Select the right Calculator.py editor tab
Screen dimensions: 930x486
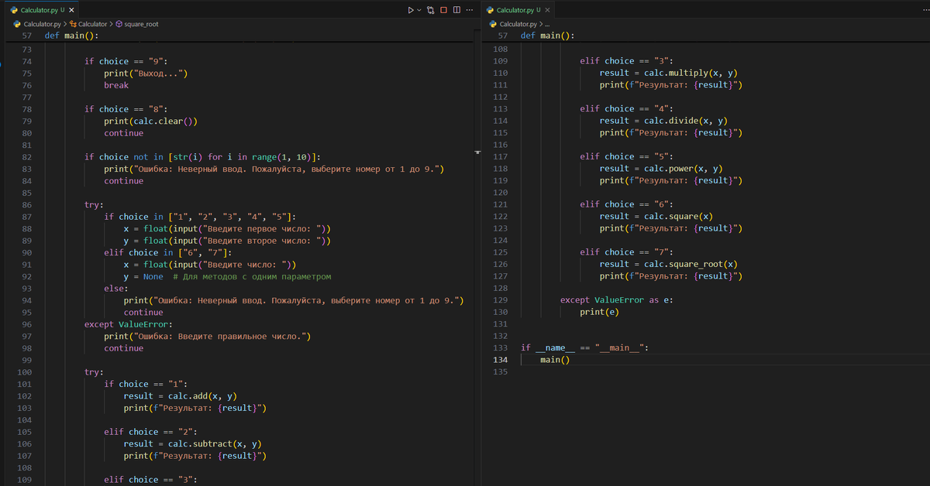click(x=518, y=10)
